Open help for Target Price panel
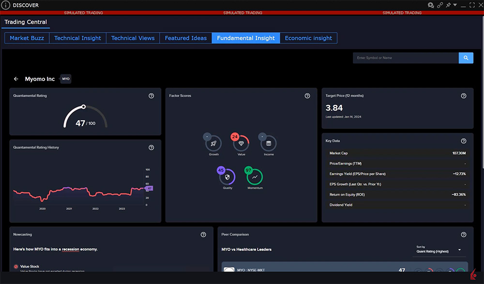The width and height of the screenshot is (484, 284). pos(464,96)
